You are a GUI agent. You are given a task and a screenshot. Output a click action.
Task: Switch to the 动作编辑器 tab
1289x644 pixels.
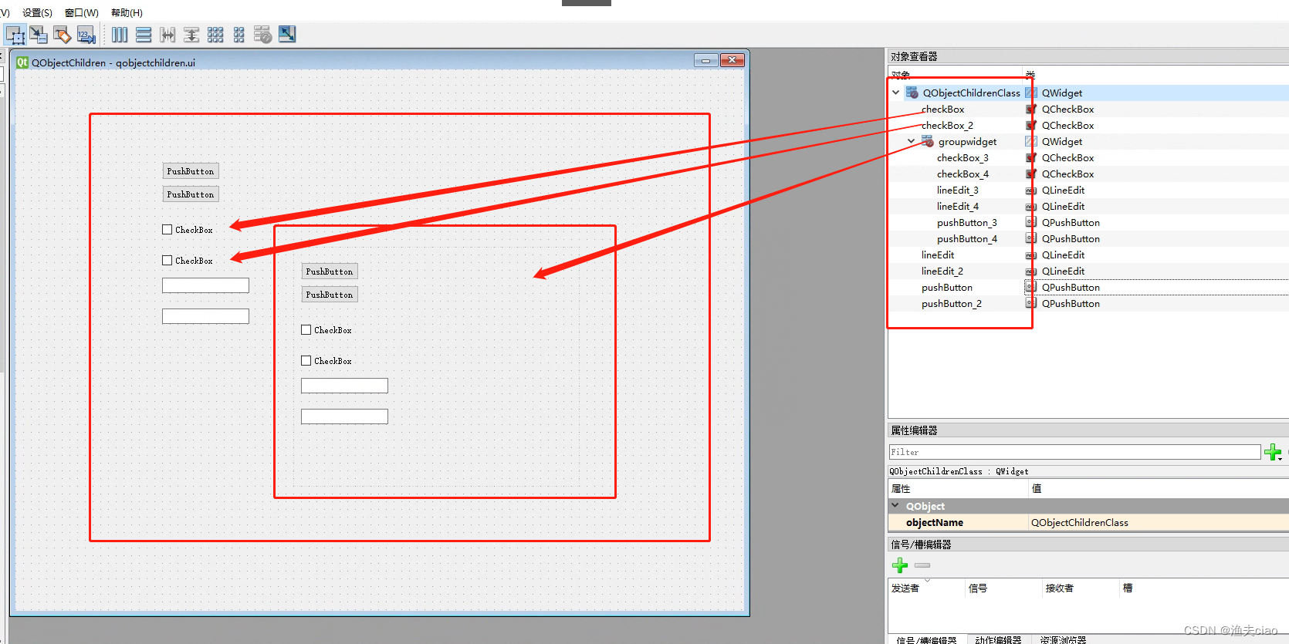[x=998, y=639]
